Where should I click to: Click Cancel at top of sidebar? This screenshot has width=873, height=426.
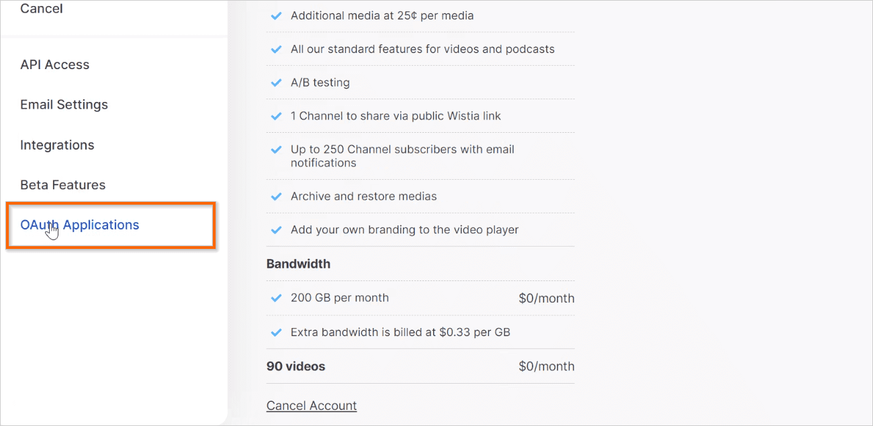pos(42,9)
